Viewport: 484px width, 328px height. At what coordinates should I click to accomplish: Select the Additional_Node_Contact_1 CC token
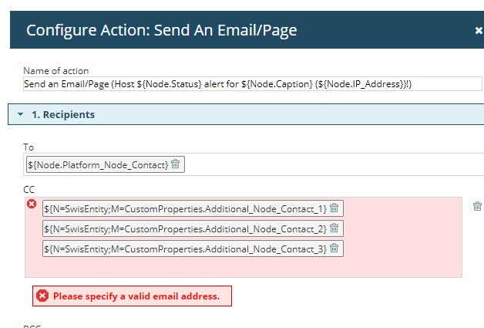coord(185,208)
